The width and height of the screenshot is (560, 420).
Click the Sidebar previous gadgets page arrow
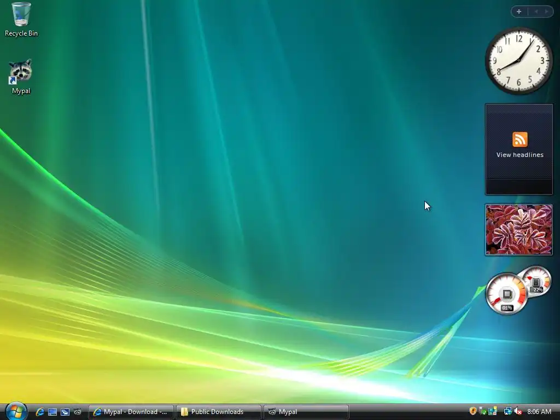[x=536, y=11]
